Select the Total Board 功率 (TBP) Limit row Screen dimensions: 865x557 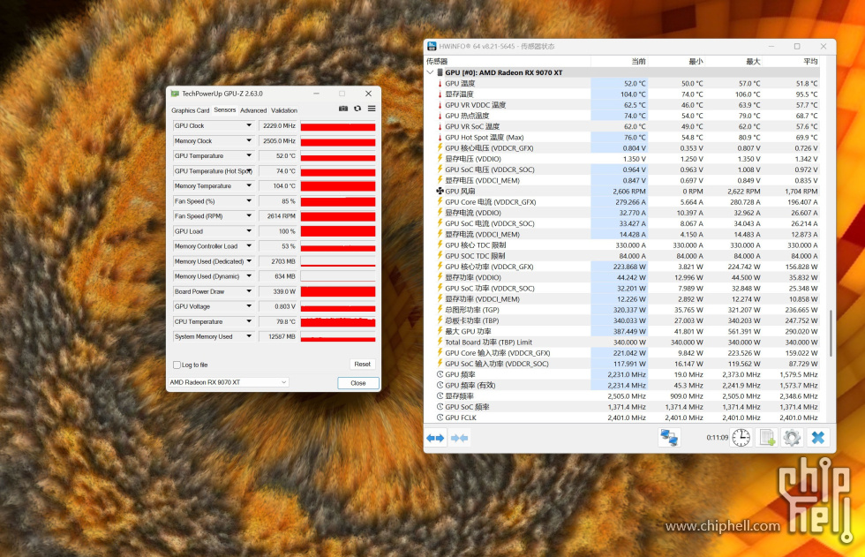(x=623, y=342)
